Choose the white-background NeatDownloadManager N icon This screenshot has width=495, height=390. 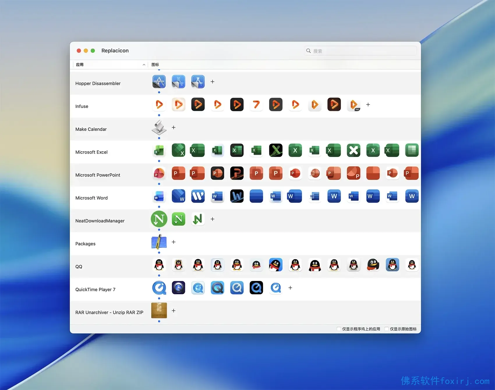(x=198, y=219)
